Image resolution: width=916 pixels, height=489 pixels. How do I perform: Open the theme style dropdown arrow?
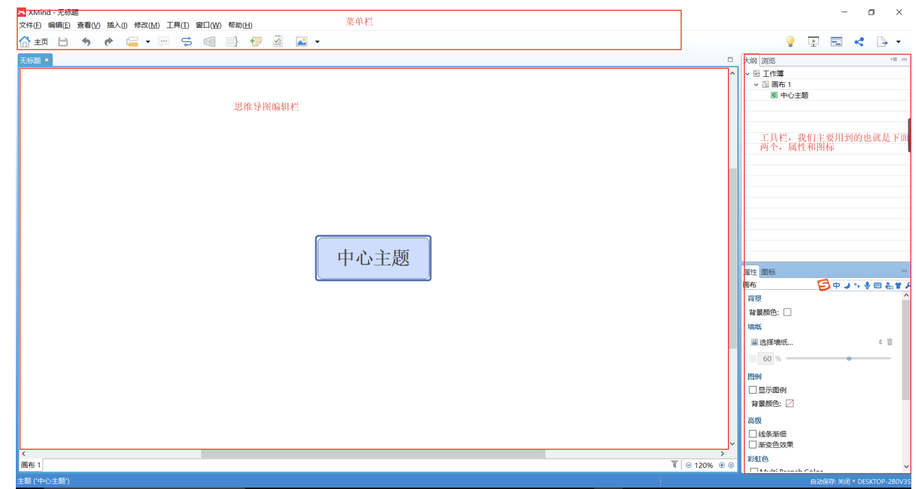tap(148, 41)
